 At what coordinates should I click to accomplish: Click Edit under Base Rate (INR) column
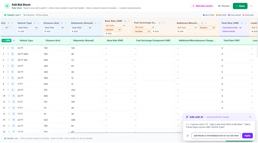click(x=109, y=33)
